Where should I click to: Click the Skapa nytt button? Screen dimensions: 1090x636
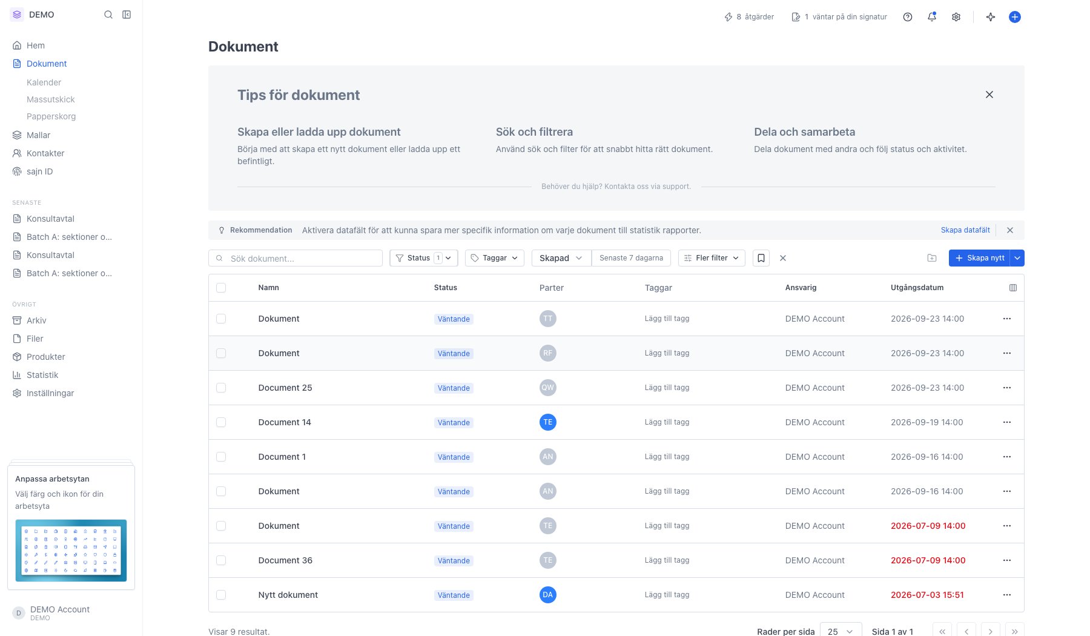980,258
